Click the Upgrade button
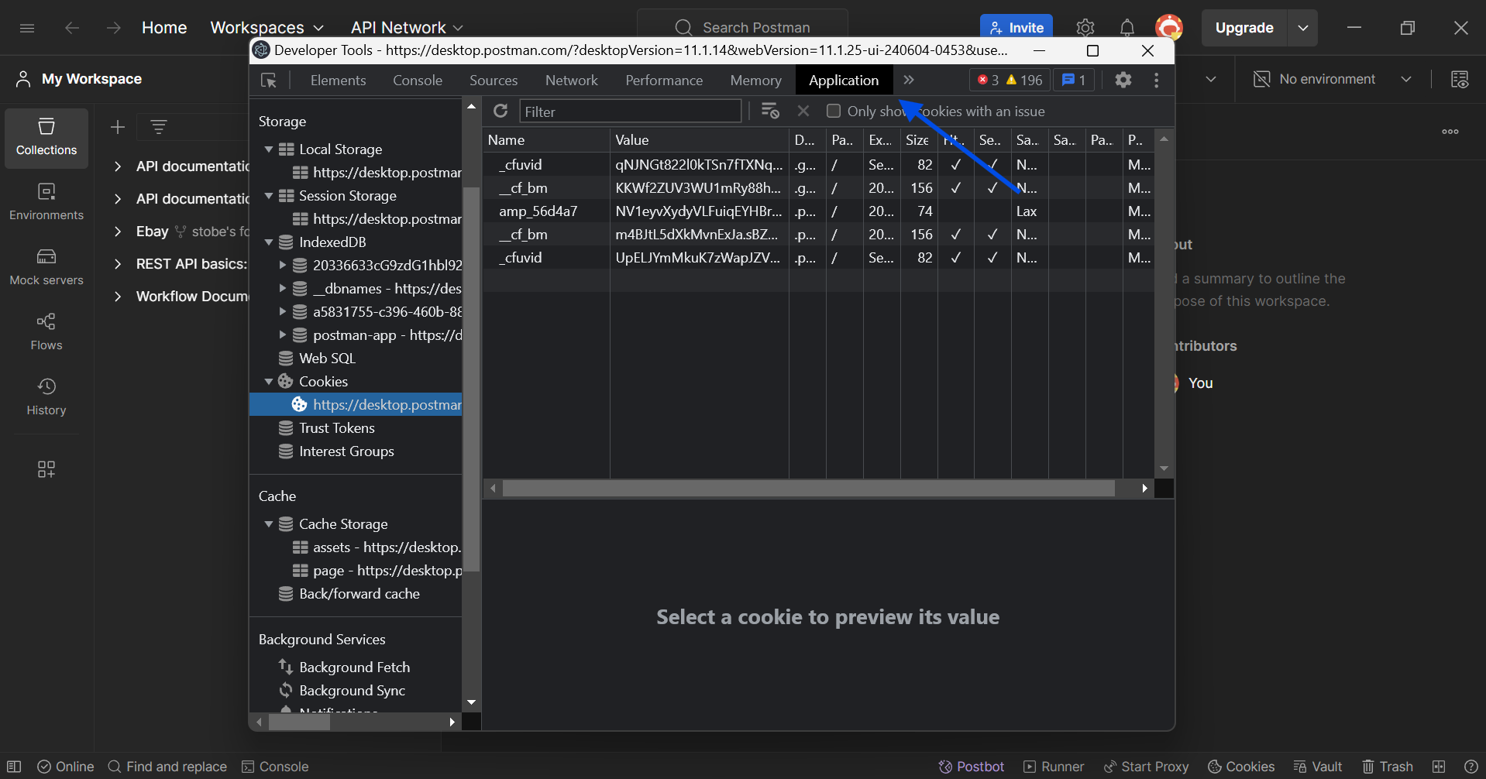 point(1244,28)
